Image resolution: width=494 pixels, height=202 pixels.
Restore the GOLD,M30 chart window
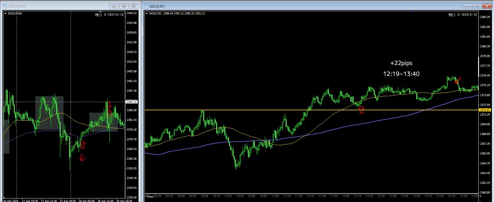pyautogui.click(x=124, y=6)
